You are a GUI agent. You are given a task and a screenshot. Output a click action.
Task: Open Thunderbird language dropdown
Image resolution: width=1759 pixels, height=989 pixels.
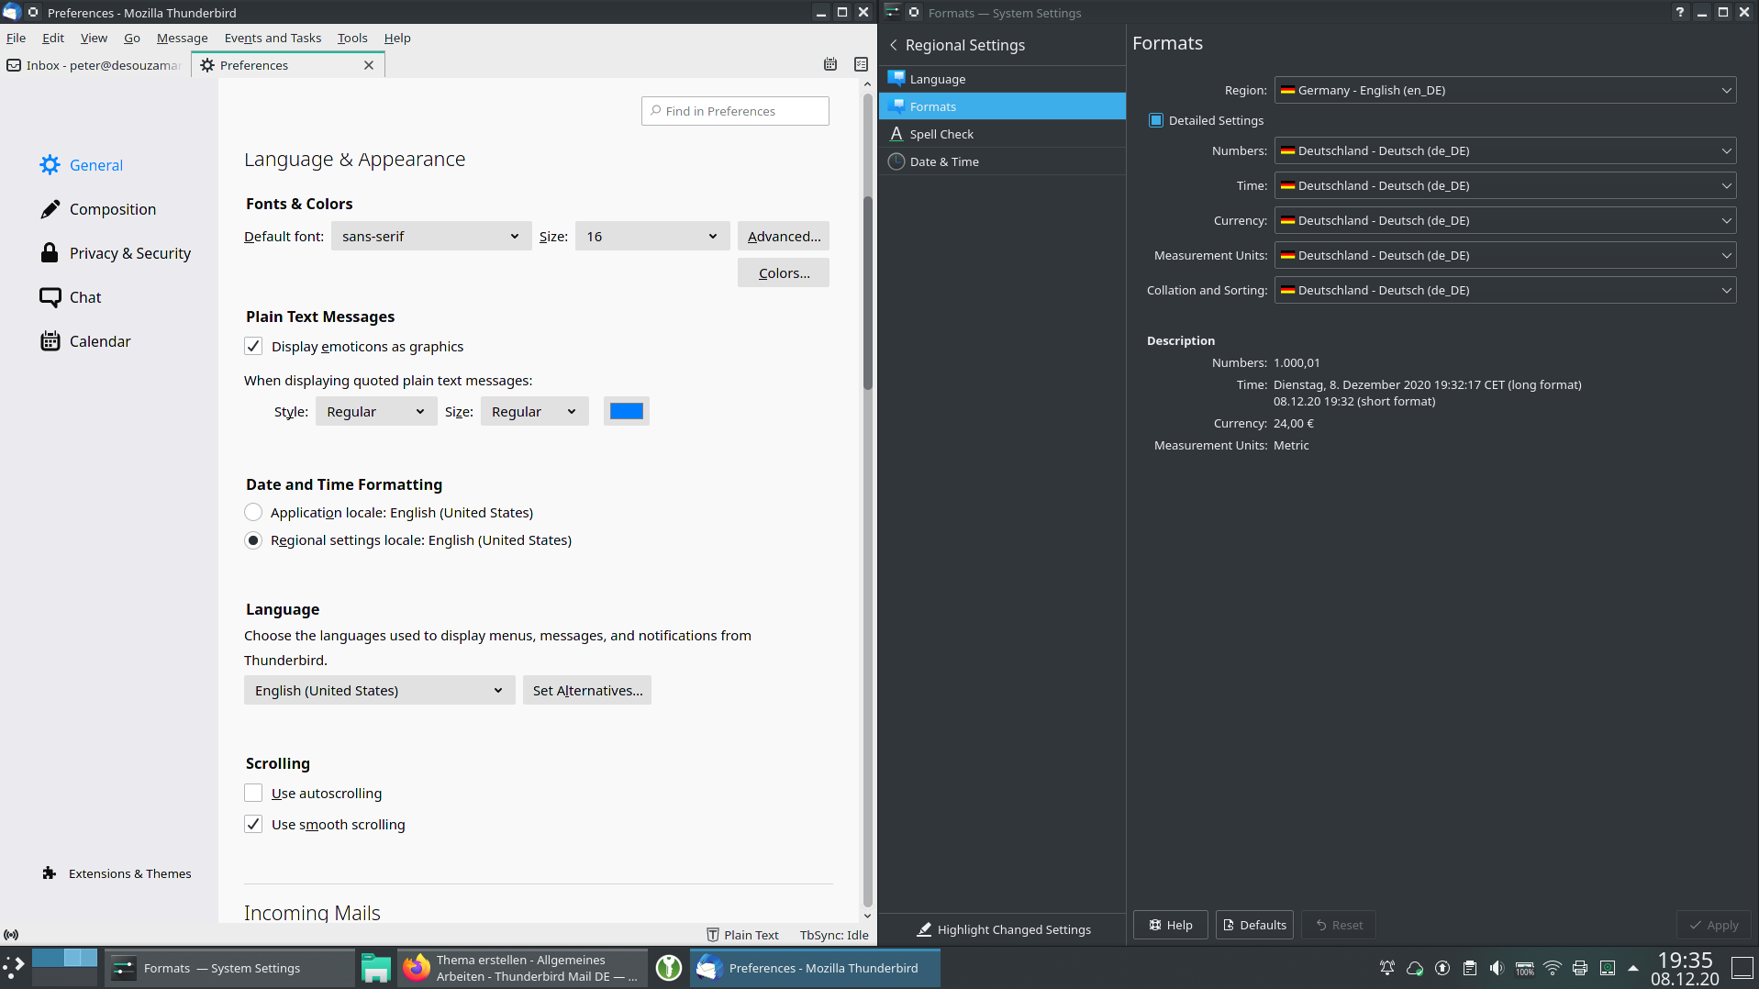380,690
